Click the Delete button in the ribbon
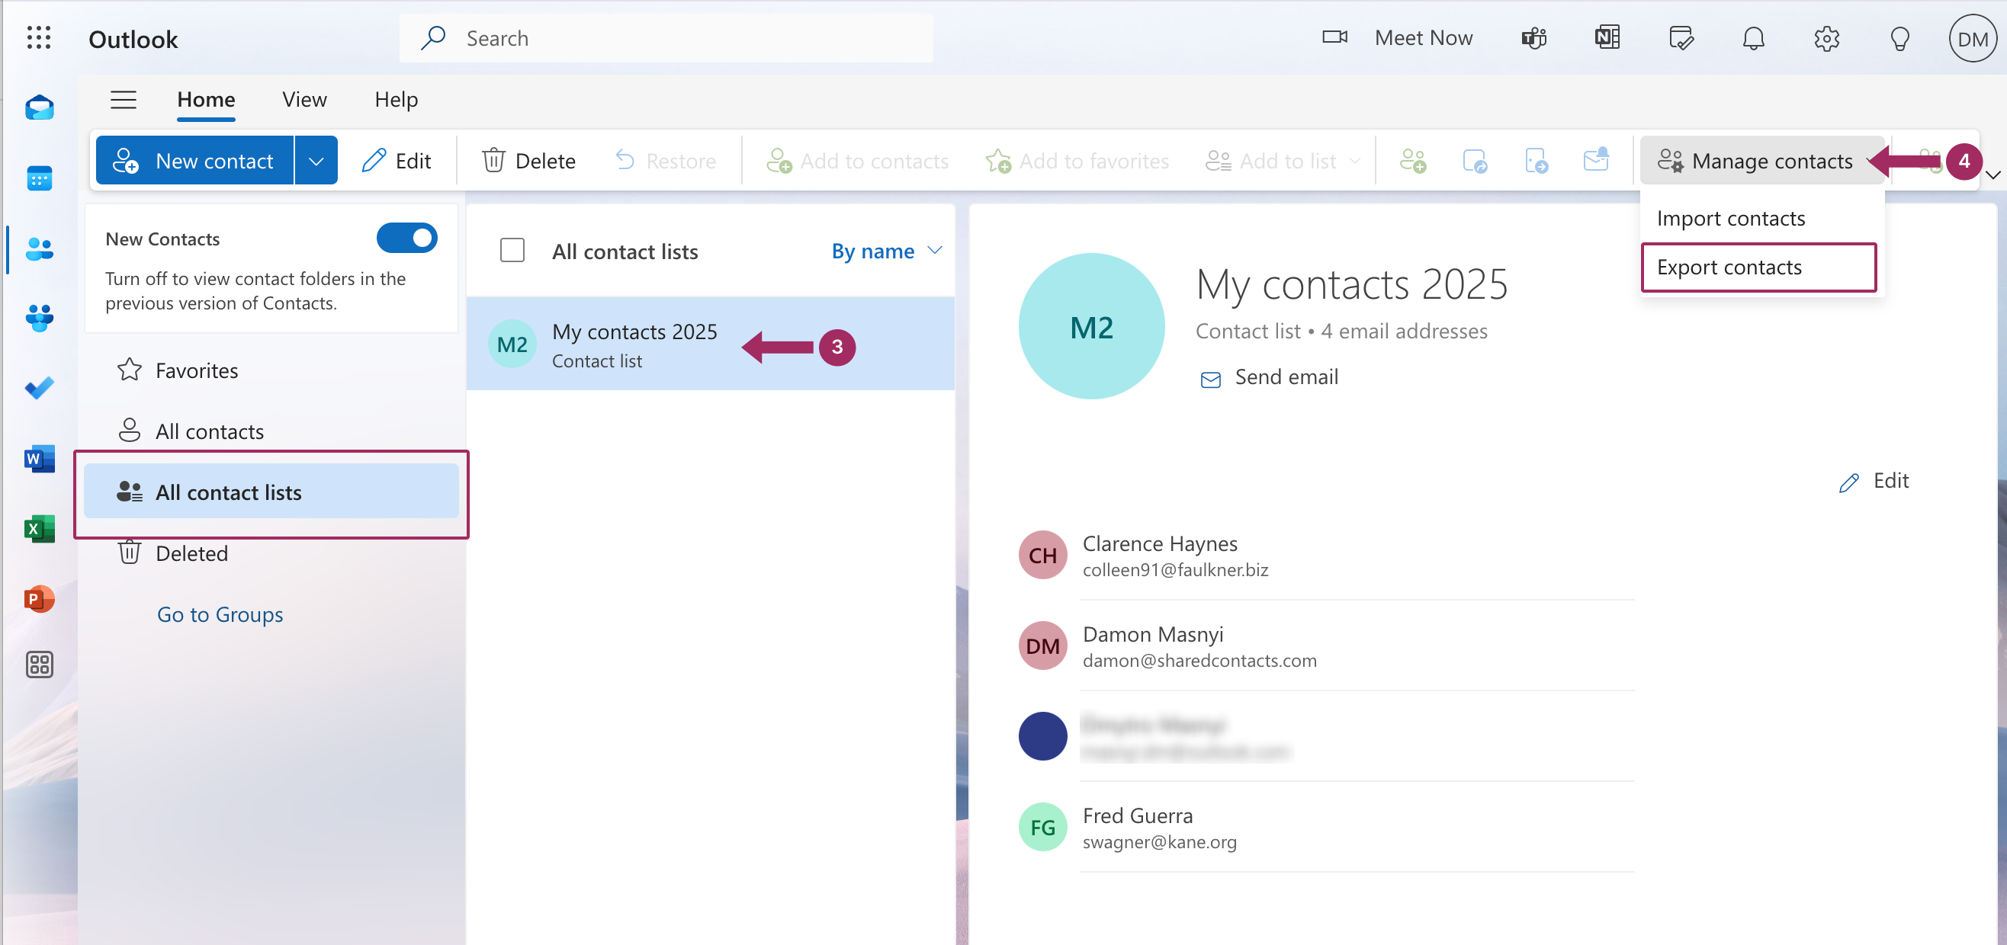This screenshot has width=2007, height=945. pyautogui.click(x=529, y=160)
